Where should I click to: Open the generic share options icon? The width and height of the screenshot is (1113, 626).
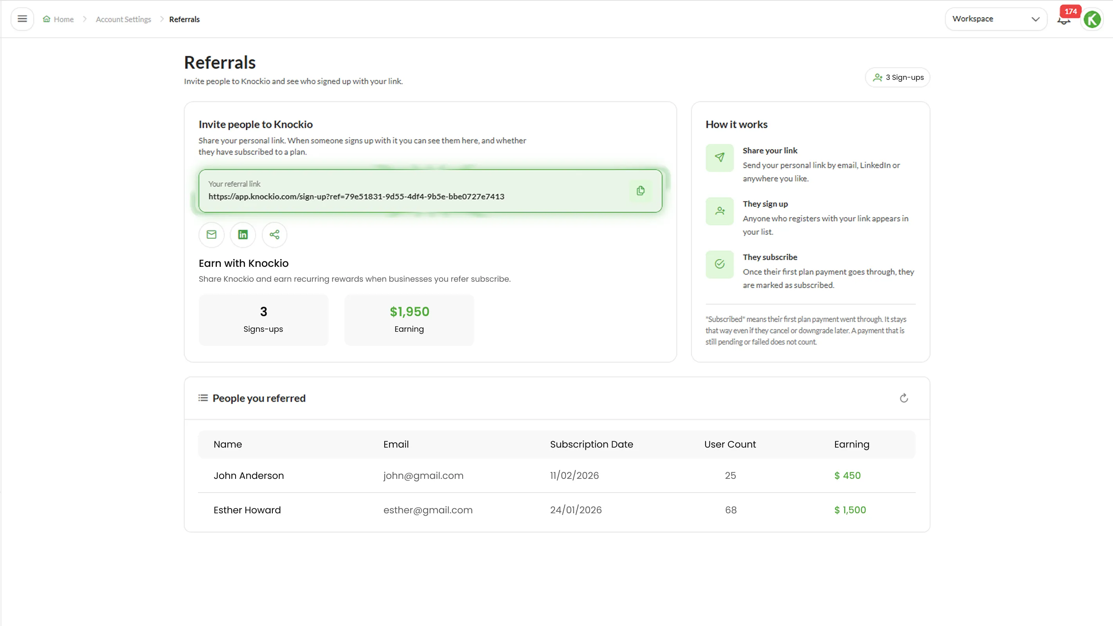click(274, 235)
